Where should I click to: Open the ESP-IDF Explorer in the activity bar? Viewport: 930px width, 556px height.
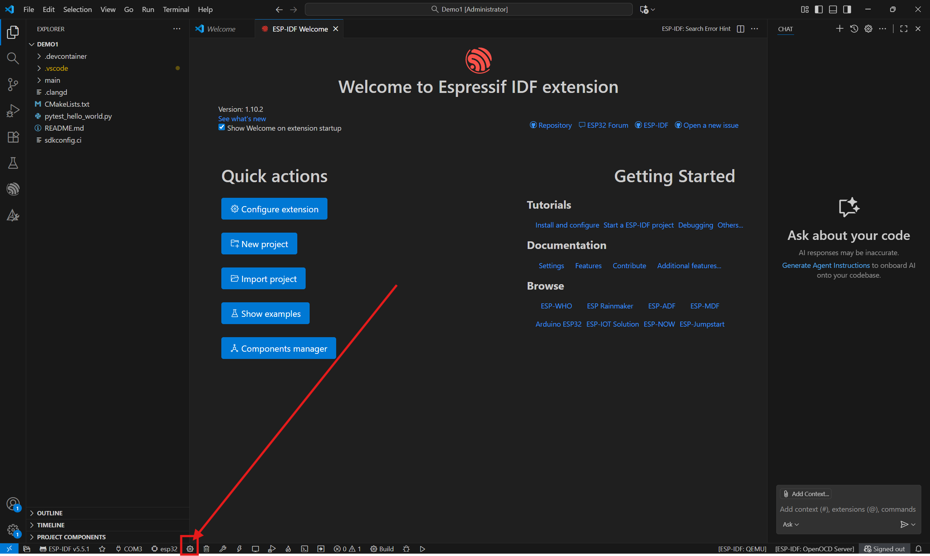click(x=13, y=189)
